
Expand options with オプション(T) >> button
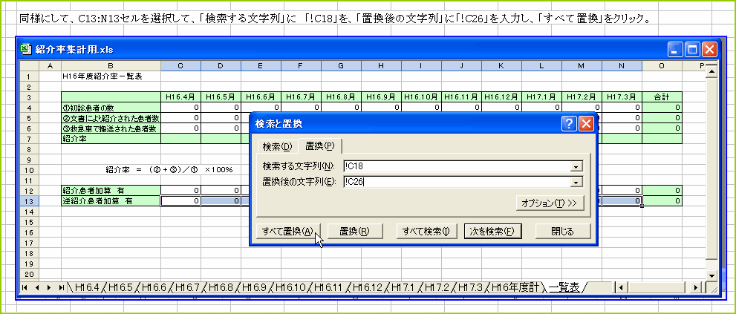point(550,203)
